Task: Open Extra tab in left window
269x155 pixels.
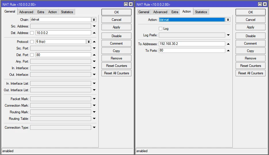Action: point(41,12)
